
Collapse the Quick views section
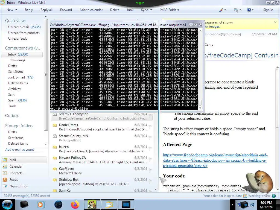coord(16,21)
